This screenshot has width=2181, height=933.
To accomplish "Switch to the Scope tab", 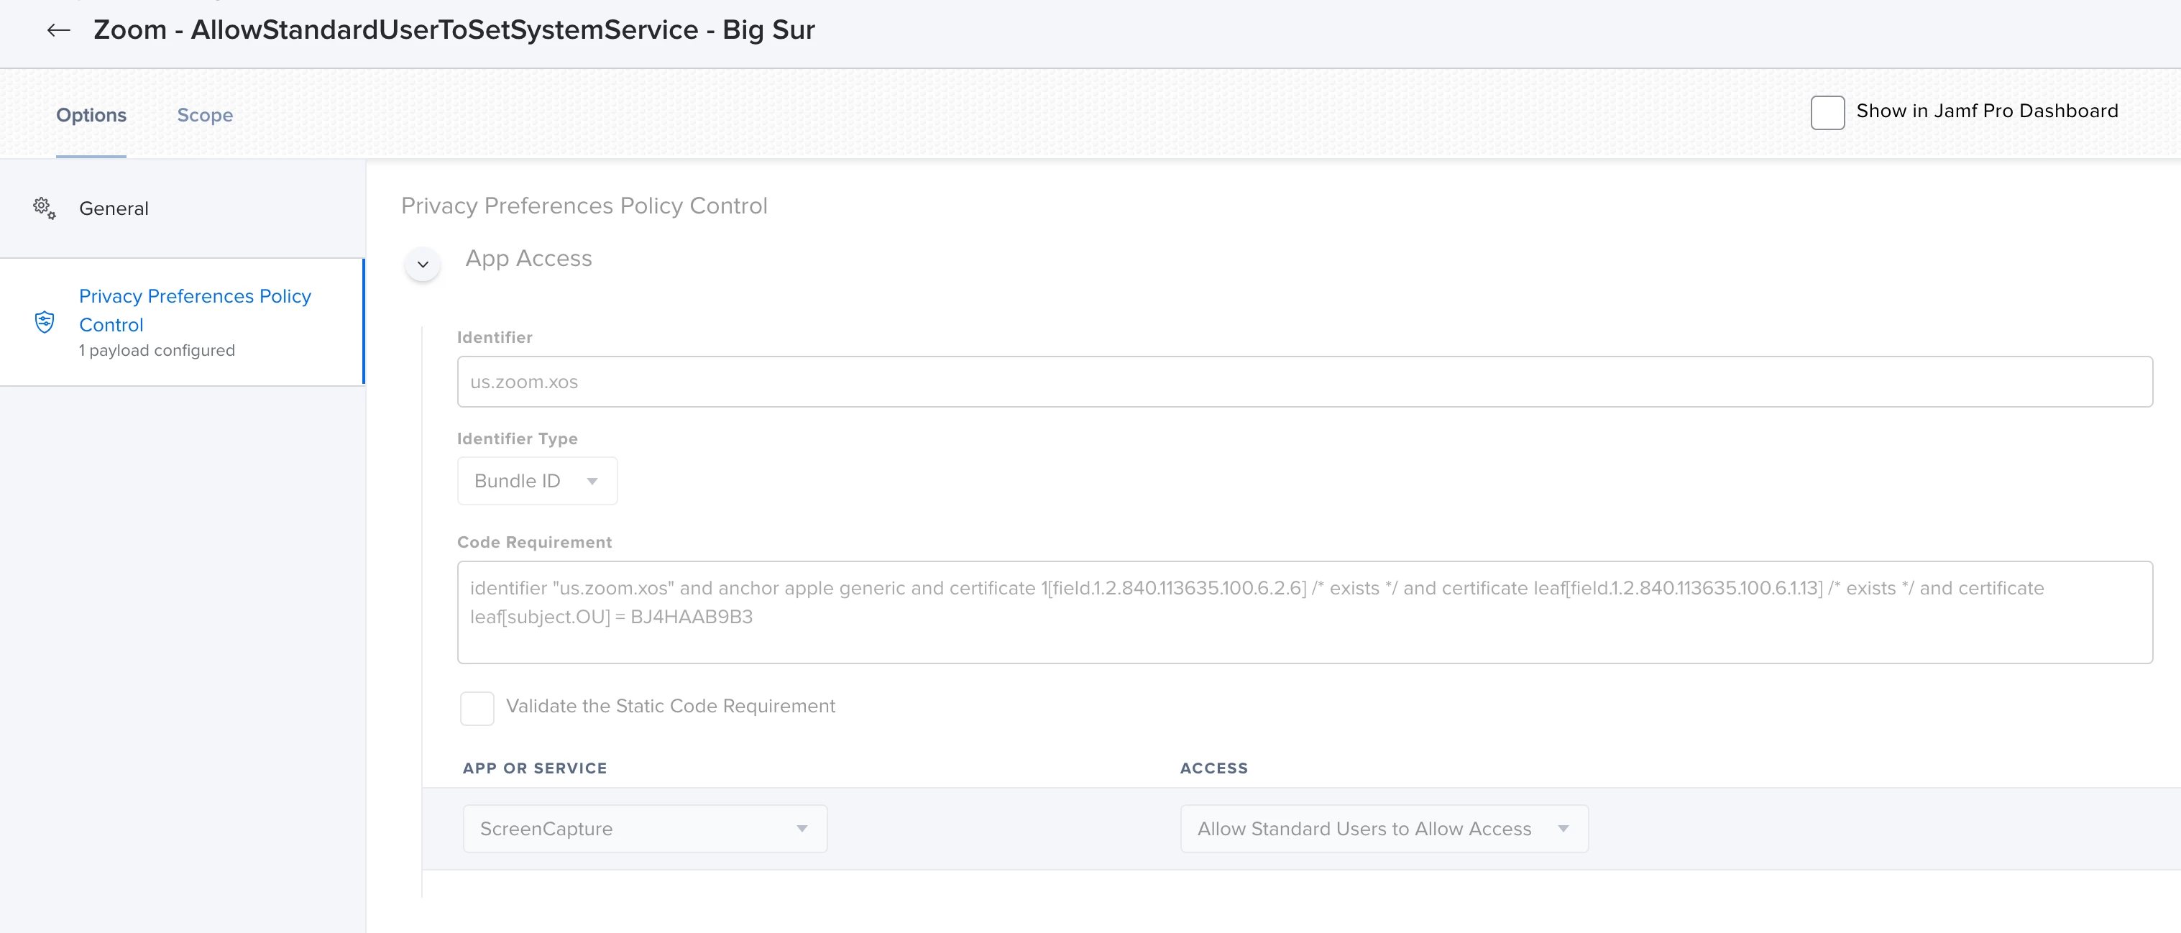I will click(x=205, y=115).
